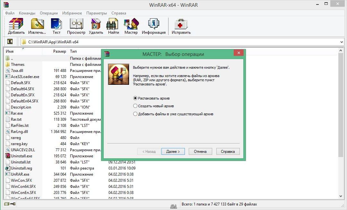Select the Uninstall.exe file icon

tap(8, 156)
